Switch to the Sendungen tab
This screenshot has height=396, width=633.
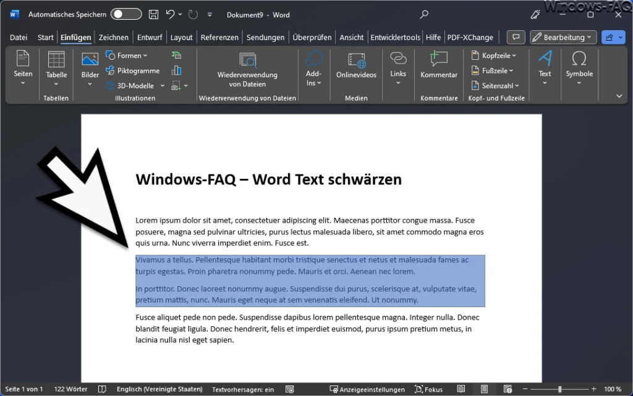265,37
